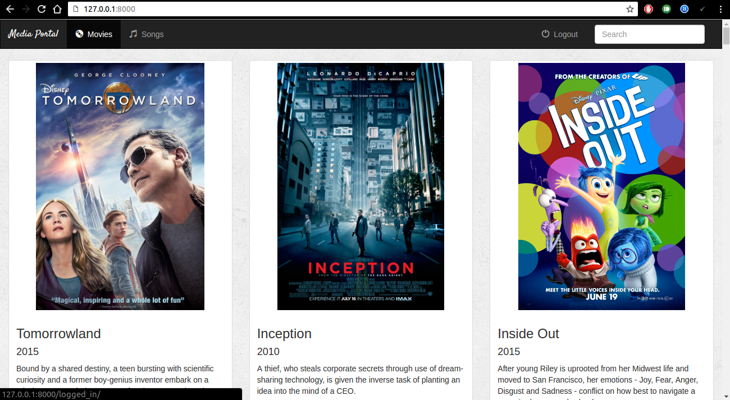Viewport: 730px width, 400px height.
Task: Open the browser three-dot menu
Action: [720, 9]
